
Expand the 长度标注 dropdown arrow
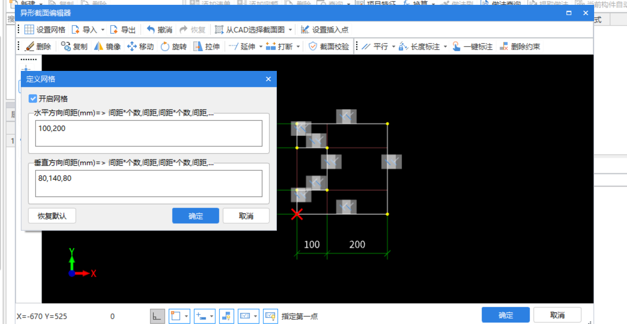point(445,46)
